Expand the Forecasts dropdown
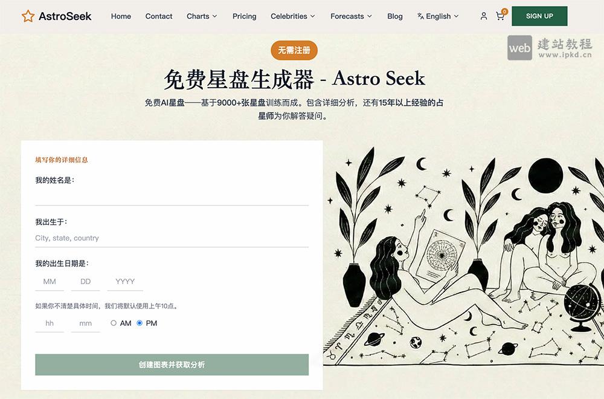604x399 pixels. [350, 16]
